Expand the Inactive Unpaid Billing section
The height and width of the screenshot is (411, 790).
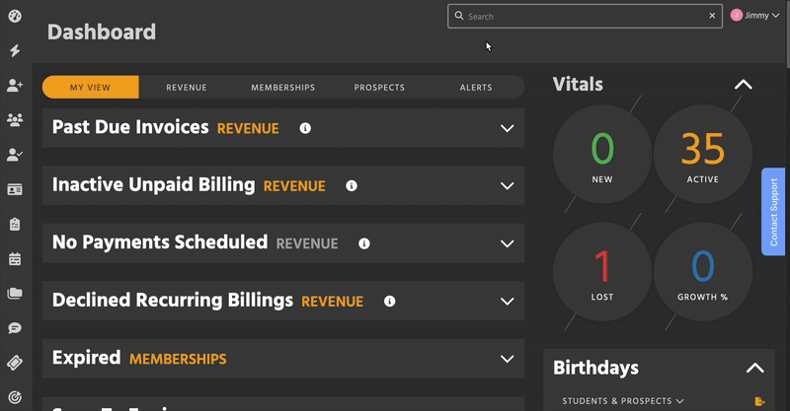tap(507, 186)
